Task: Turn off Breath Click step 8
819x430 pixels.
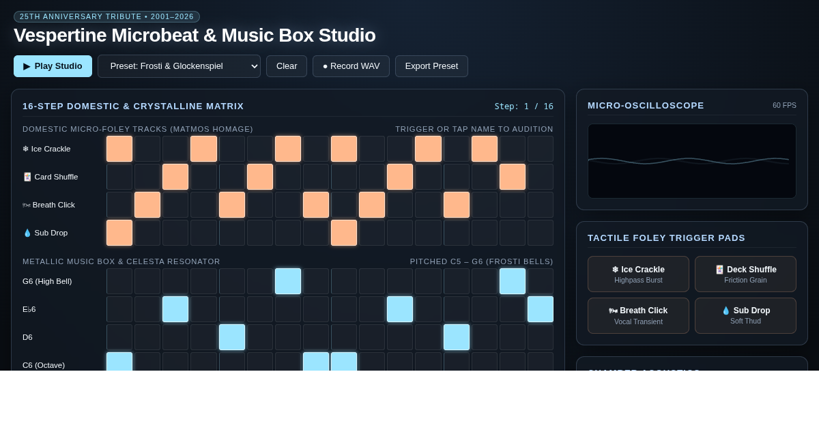Action: click(316, 205)
